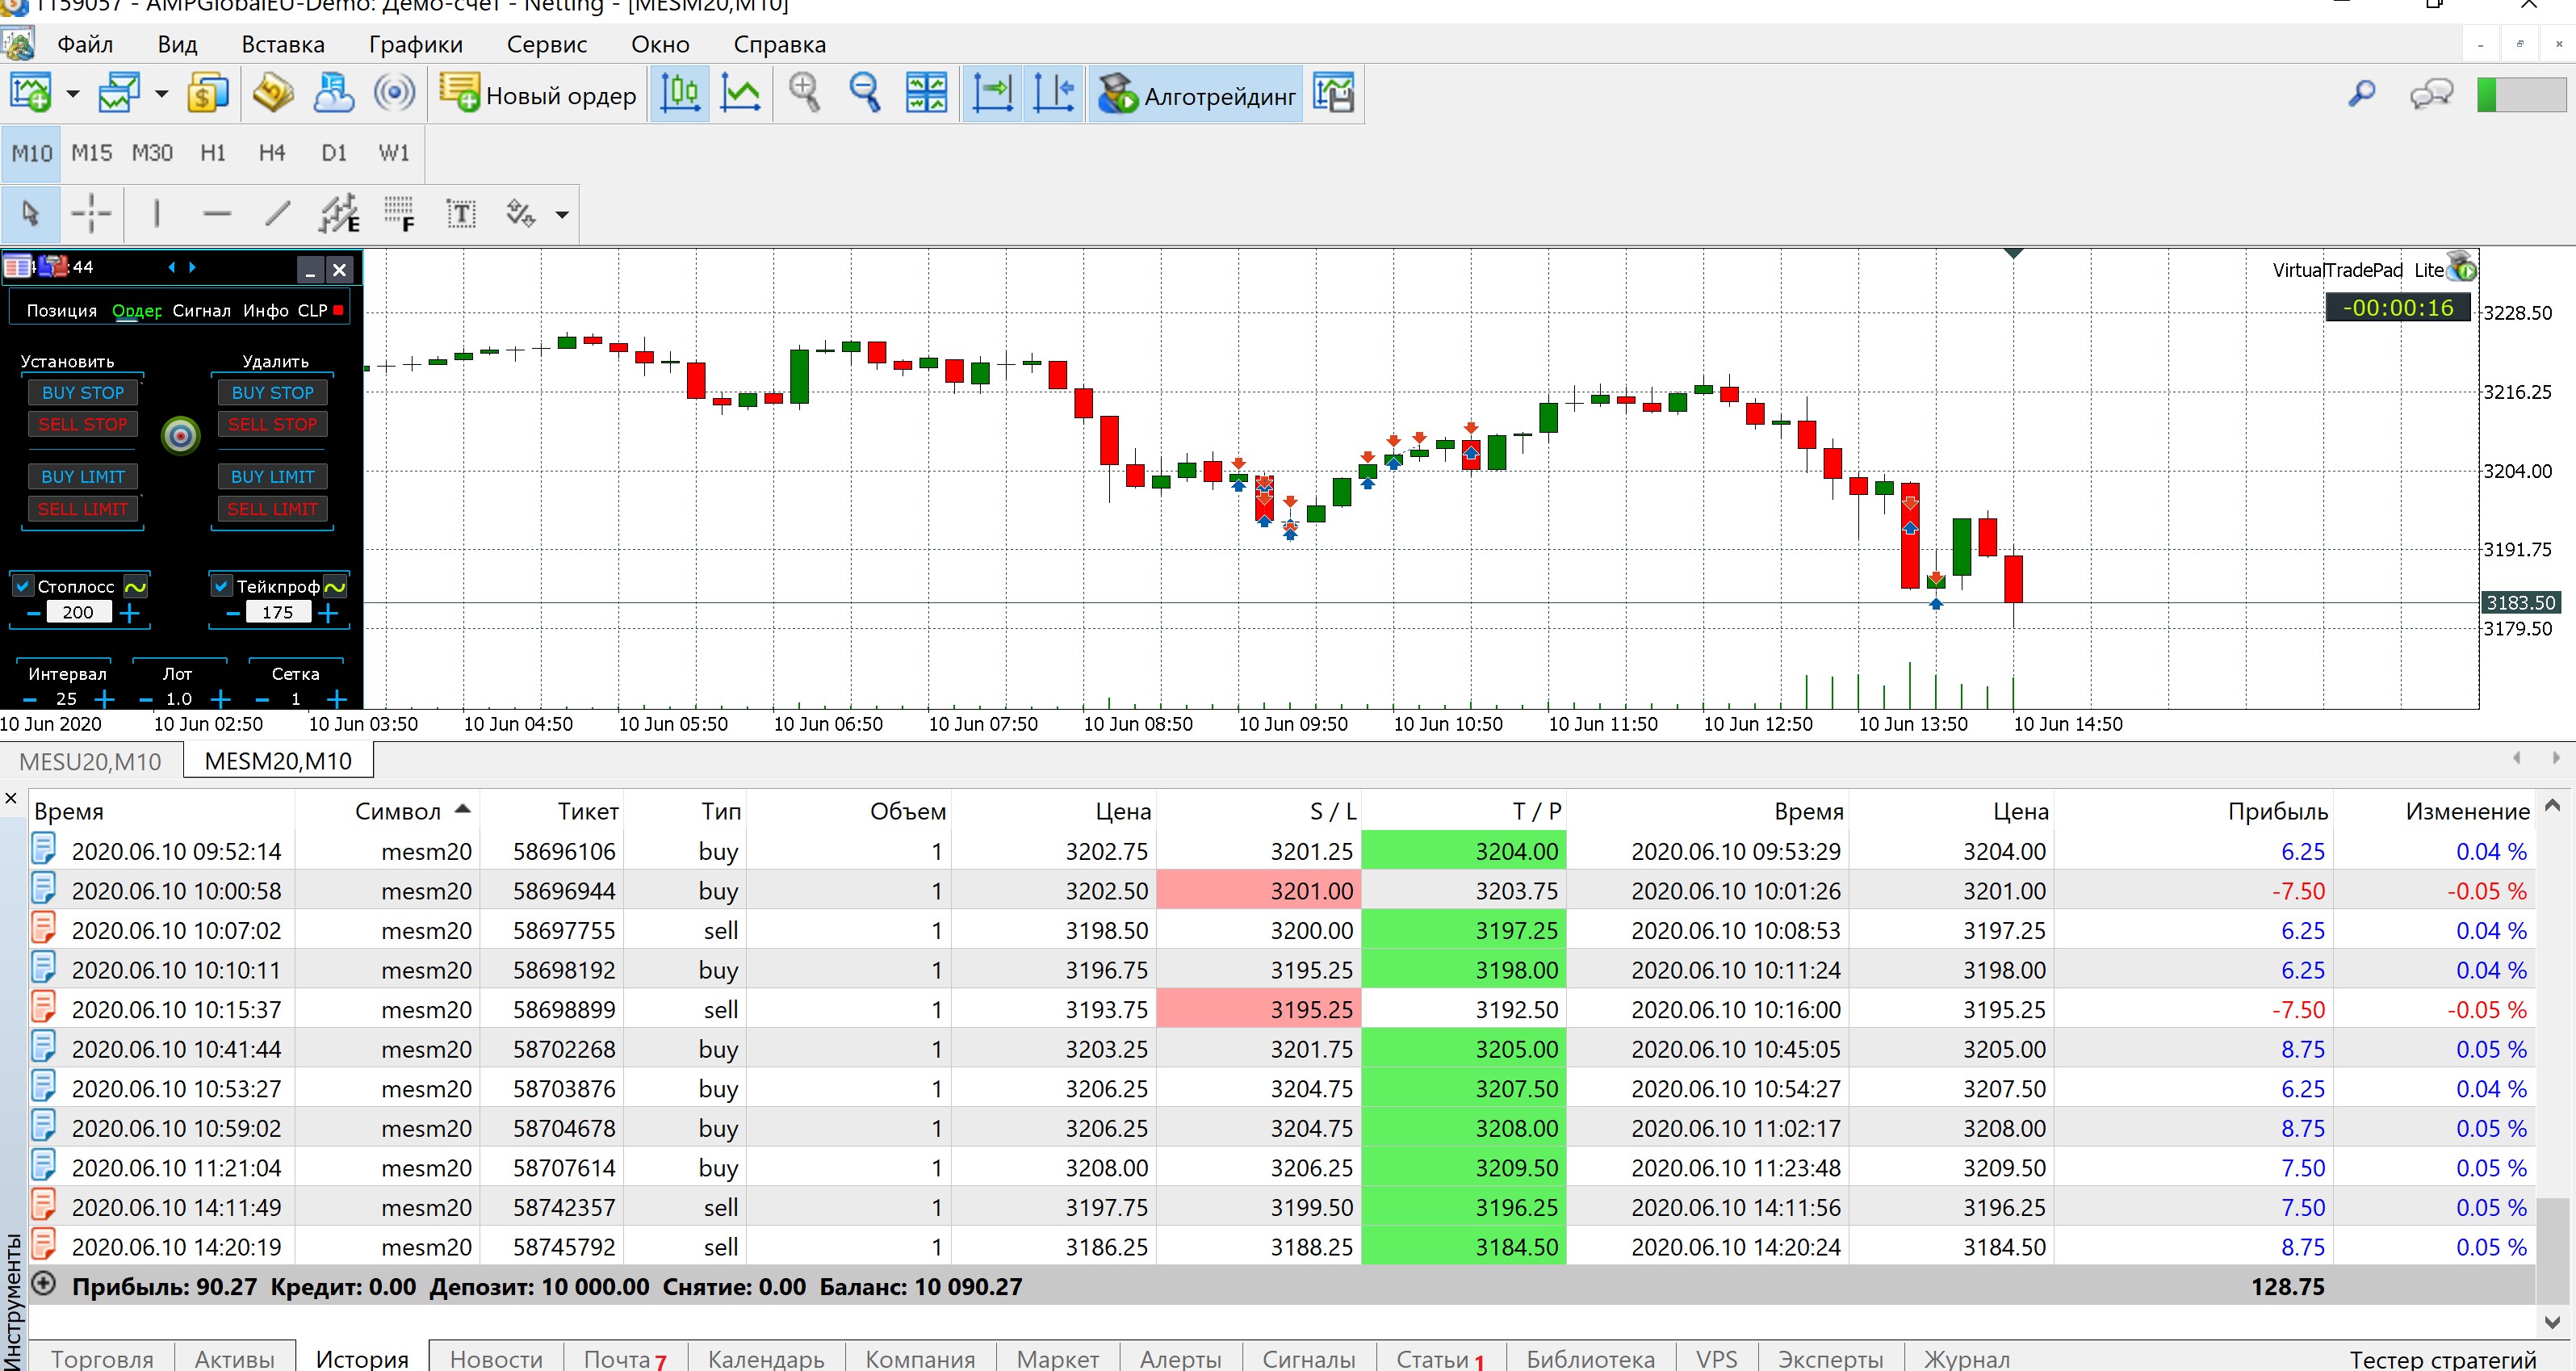Open profiles dropdown arrow
Screen dimensions: 2576x1371
(x=162, y=95)
